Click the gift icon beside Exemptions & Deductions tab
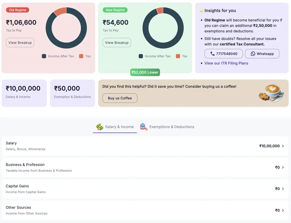 click(144, 127)
